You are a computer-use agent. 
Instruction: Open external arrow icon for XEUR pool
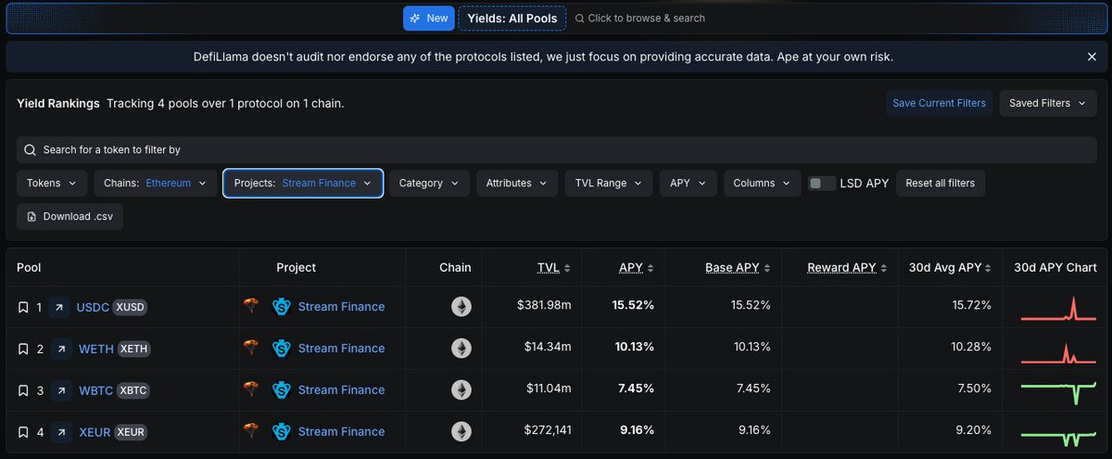pos(59,432)
